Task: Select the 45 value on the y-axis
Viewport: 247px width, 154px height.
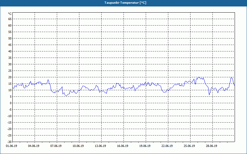Action: point(10,45)
